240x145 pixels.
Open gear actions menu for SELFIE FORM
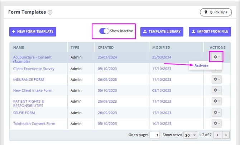click(x=216, y=112)
